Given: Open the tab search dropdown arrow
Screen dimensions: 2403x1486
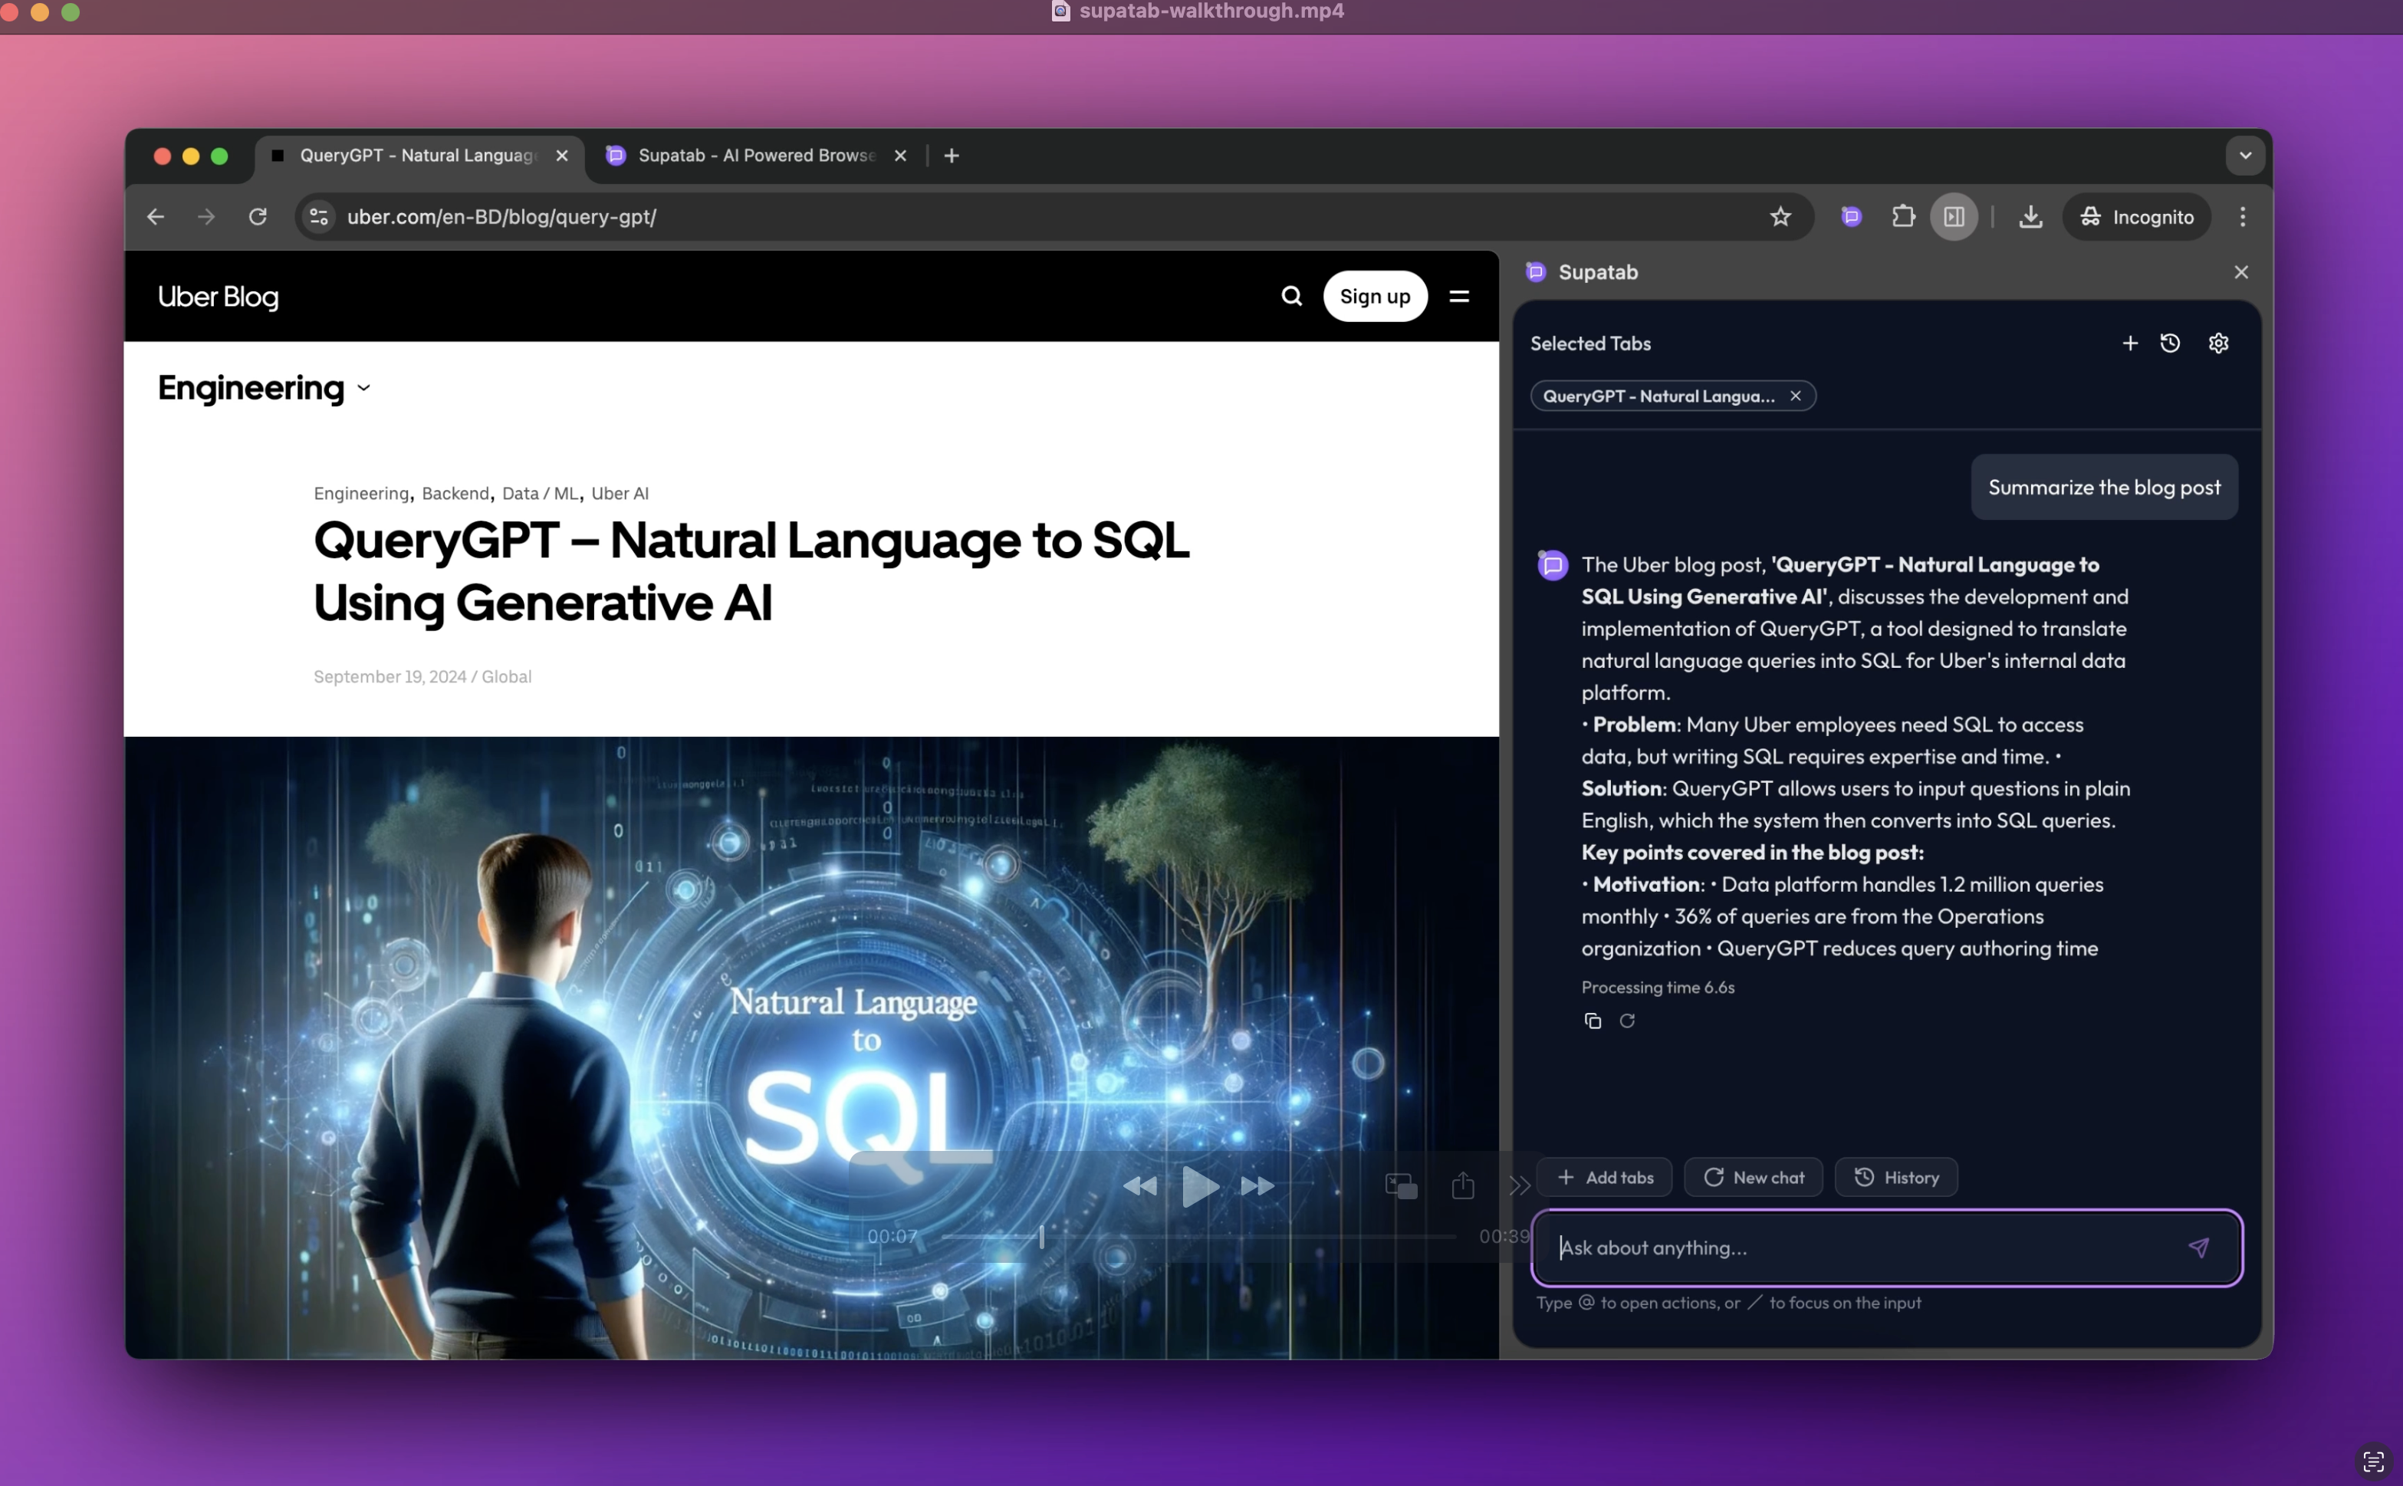Looking at the screenshot, I should tap(2245, 156).
